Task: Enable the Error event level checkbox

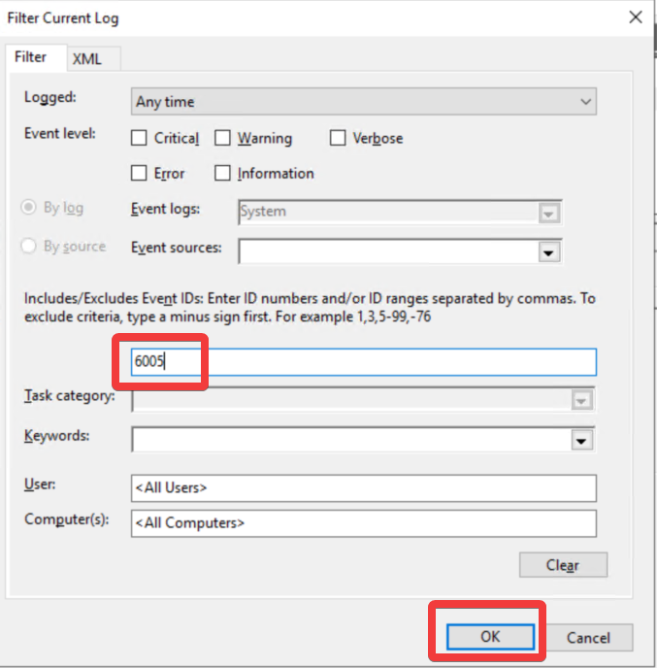Action: coord(140,174)
